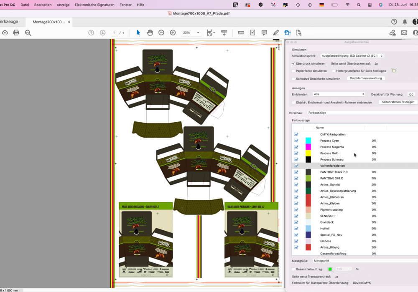
Task: Enable Objekt-, Endformat- und Anschnitt-Rahmen checkbox
Action: [x=293, y=102]
